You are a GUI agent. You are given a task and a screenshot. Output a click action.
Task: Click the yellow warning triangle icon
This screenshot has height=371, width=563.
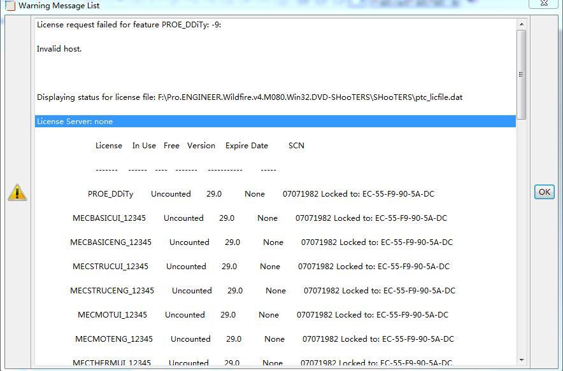17,192
